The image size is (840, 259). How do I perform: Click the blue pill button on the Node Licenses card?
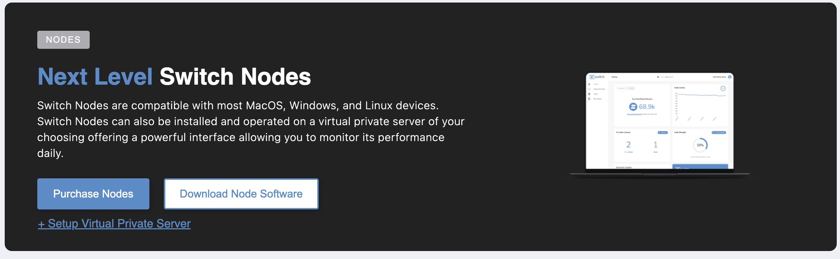tap(663, 132)
